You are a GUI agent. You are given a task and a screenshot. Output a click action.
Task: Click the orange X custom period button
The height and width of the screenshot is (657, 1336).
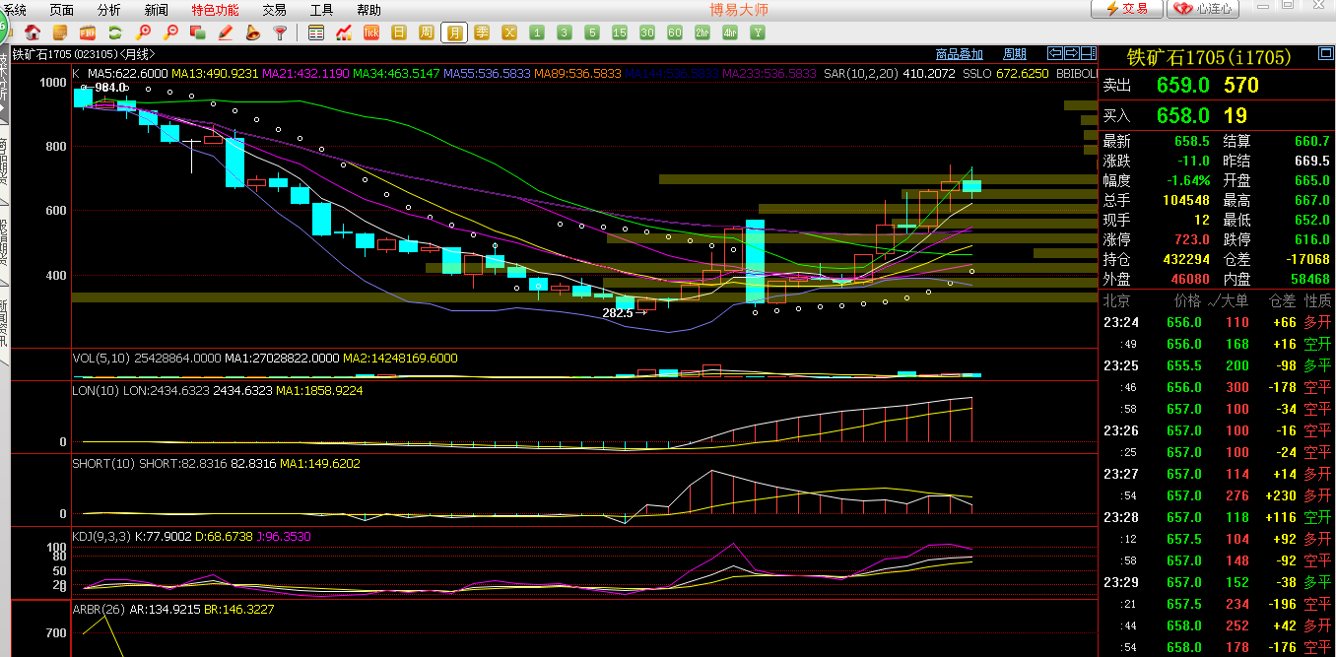click(x=509, y=33)
